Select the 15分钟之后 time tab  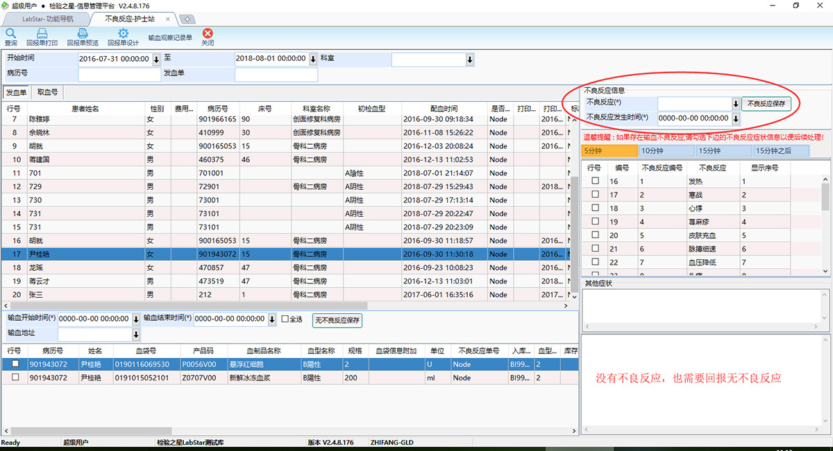coord(782,150)
